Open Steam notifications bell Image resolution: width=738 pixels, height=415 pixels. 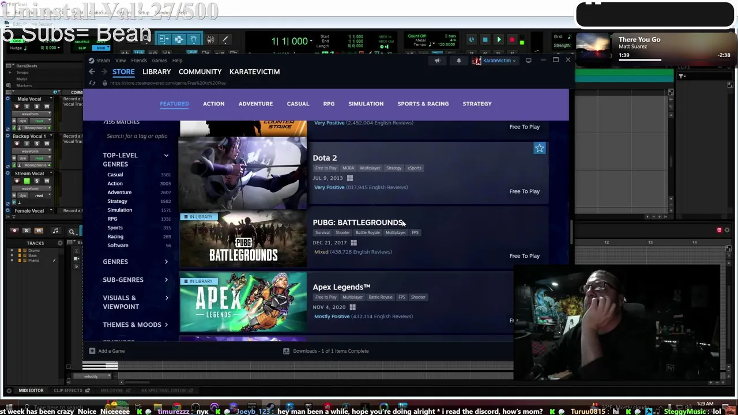click(x=459, y=61)
